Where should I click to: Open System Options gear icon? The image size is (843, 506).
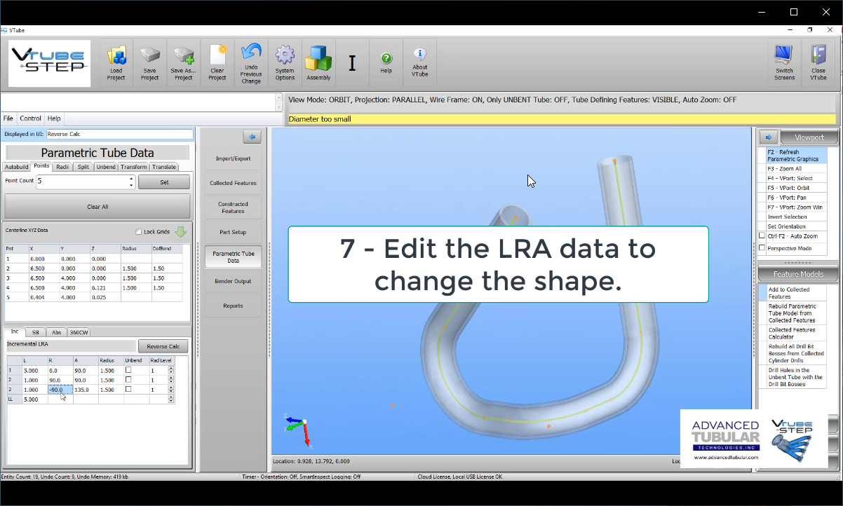(285, 62)
